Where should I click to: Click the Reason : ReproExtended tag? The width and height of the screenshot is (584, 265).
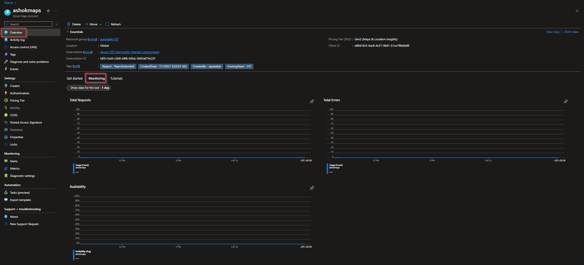click(x=118, y=66)
